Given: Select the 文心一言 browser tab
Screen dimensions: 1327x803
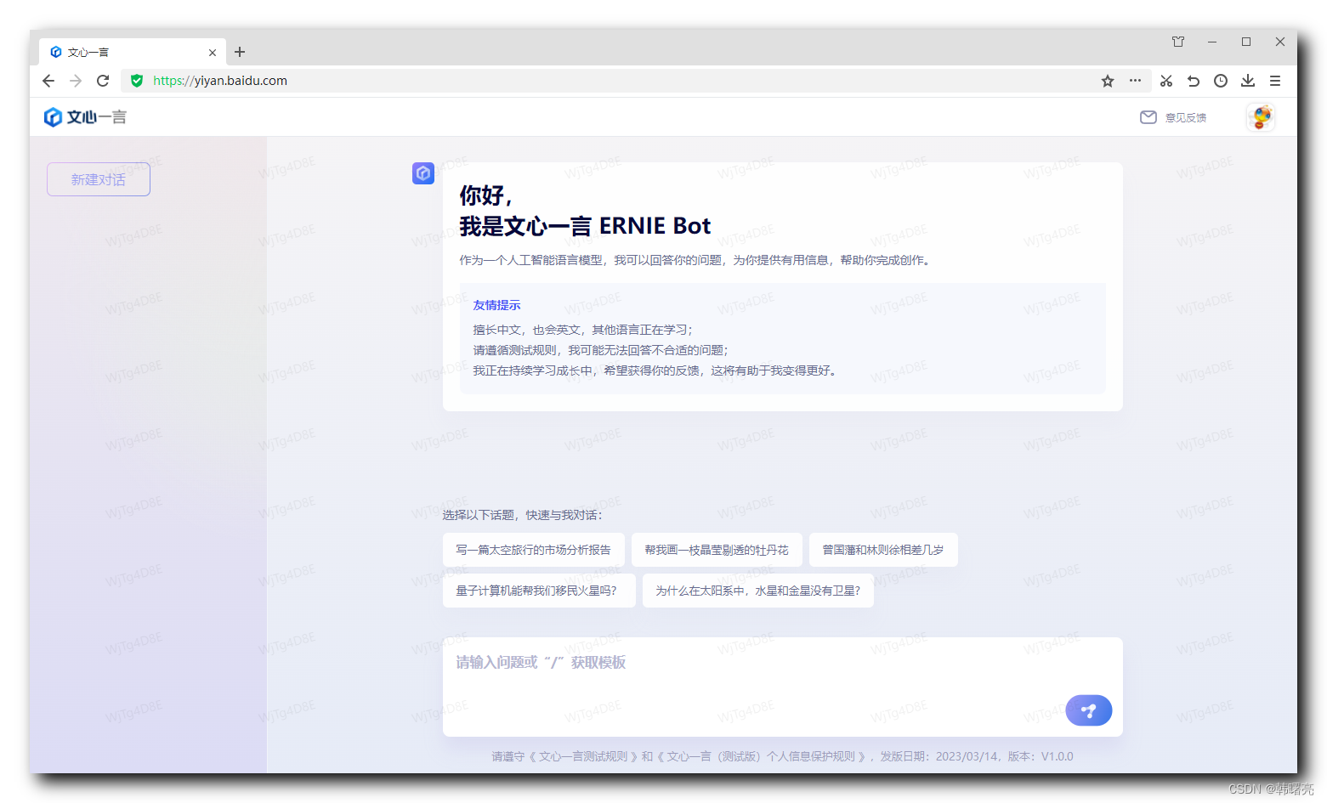Looking at the screenshot, I should 133,53.
